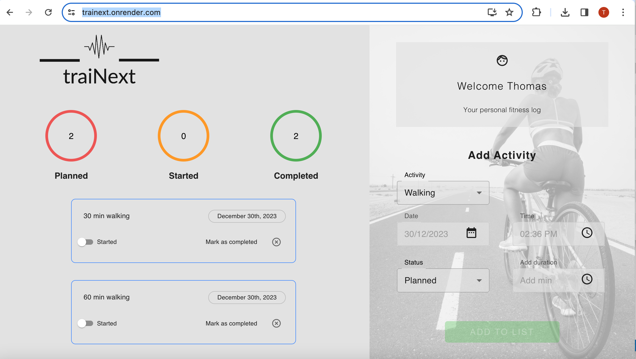Focus the Date input field 30/12/2023
The image size is (636, 359).
(x=443, y=234)
